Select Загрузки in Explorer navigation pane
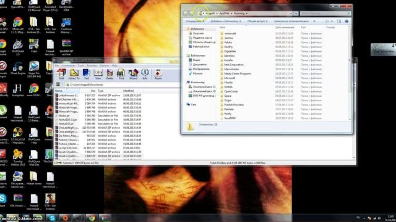The width and height of the screenshot is (396, 222). tap(198, 33)
